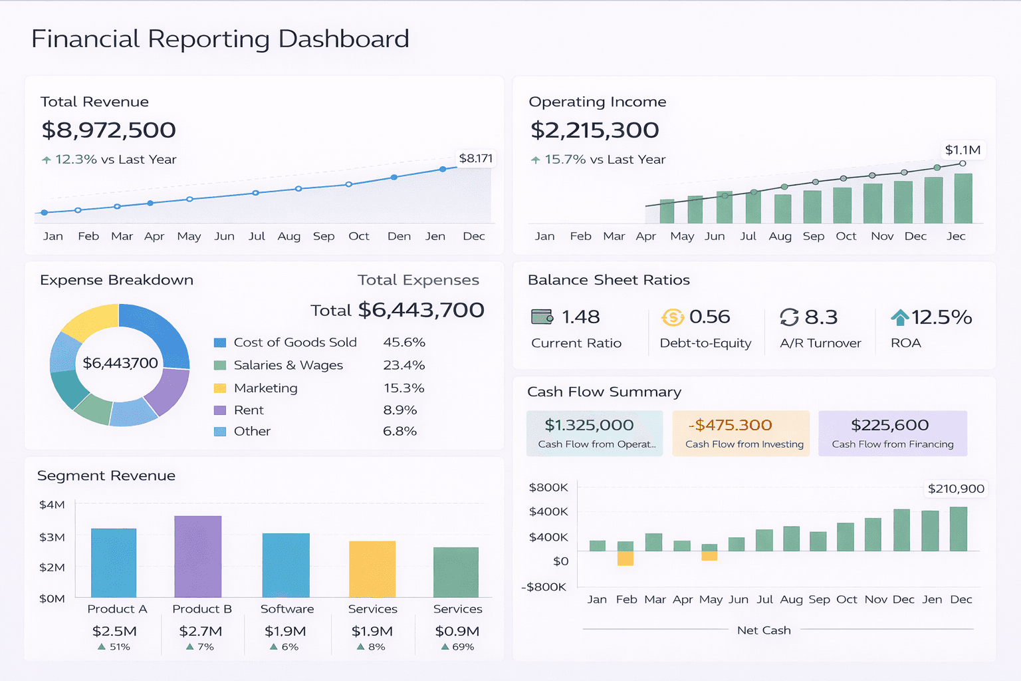Open the Cash Flow from Operating summary card

(x=594, y=433)
